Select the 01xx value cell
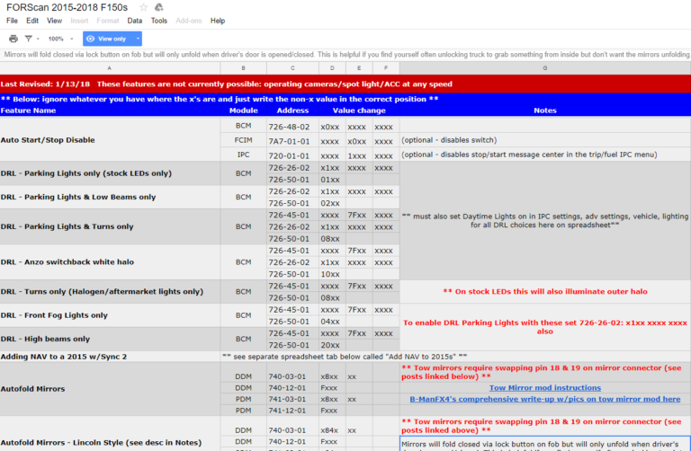The image size is (691, 451). coord(332,180)
